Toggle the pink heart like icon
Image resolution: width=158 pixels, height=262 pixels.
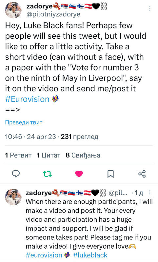click(79, 174)
